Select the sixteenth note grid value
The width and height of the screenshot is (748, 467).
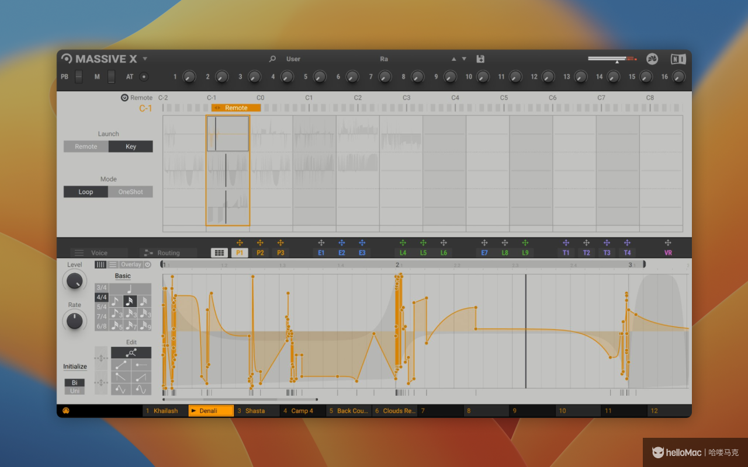click(x=130, y=302)
